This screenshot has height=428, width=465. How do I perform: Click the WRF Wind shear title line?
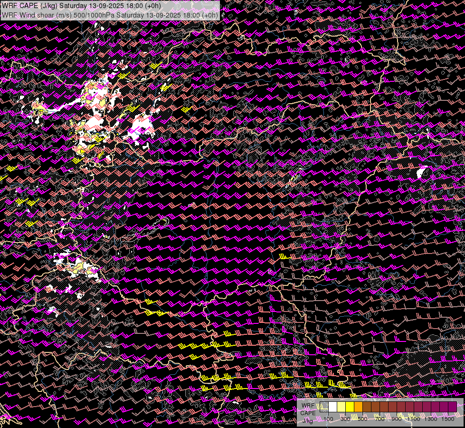click(110, 15)
